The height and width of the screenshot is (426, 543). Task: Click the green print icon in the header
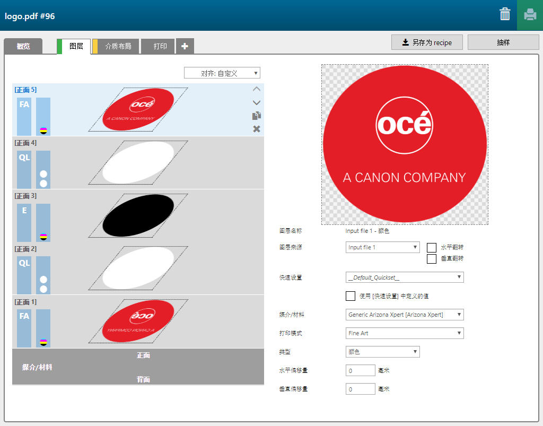pyautogui.click(x=530, y=15)
